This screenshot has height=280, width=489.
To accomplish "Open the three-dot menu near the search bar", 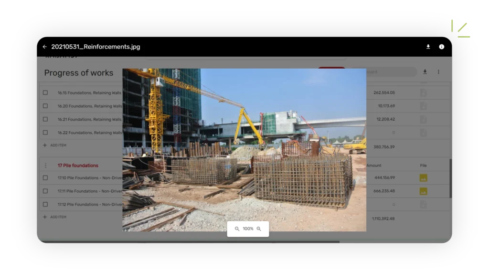I will coord(438,72).
